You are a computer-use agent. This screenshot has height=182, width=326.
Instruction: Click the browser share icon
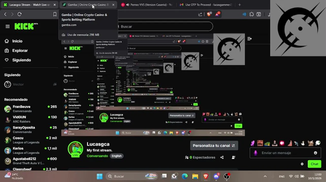(x=200, y=14)
